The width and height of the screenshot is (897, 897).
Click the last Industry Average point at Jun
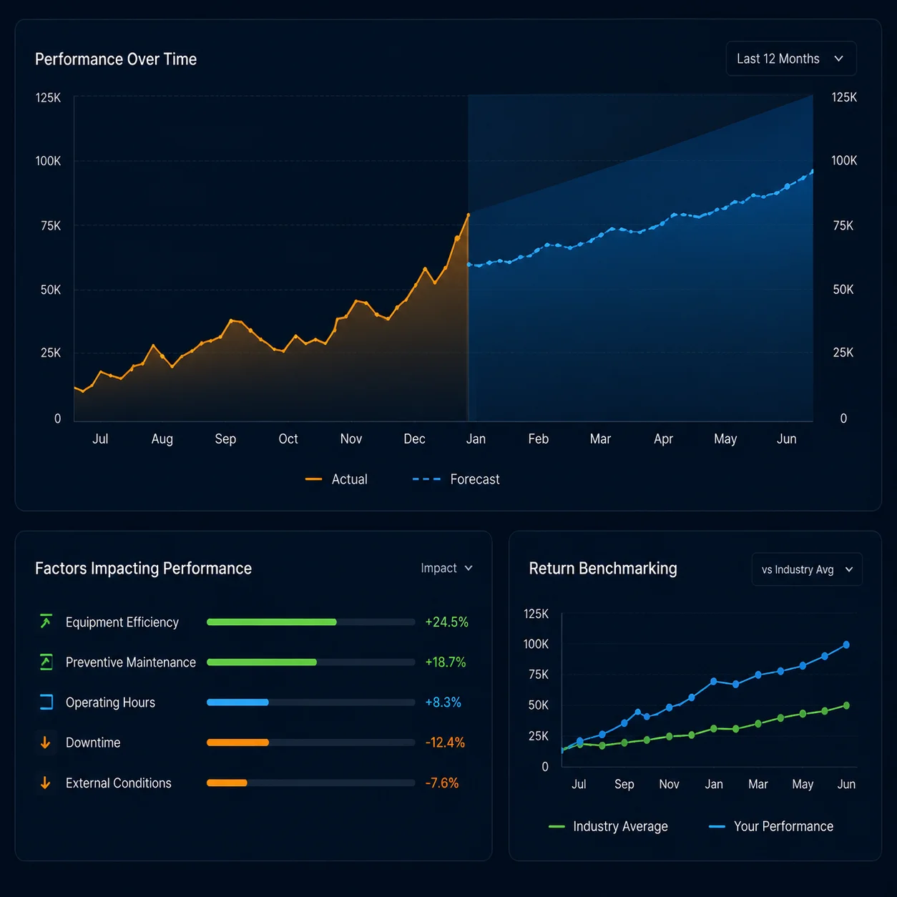846,705
